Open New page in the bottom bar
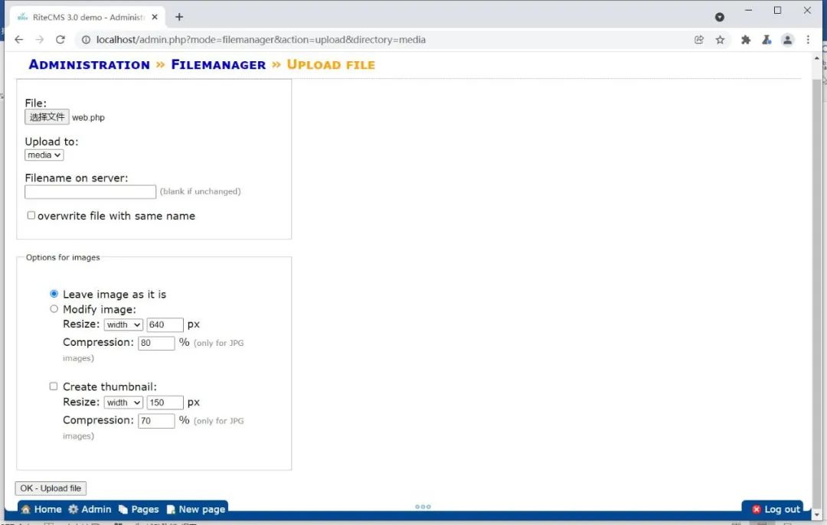The height and width of the screenshot is (525, 827). coord(196,509)
